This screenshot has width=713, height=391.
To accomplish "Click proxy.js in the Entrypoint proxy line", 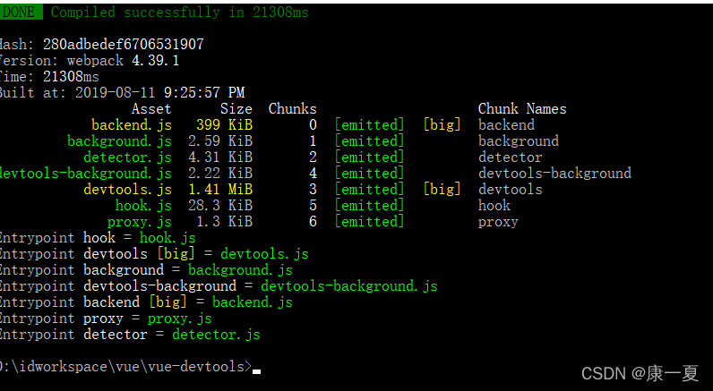I will 179,319.
